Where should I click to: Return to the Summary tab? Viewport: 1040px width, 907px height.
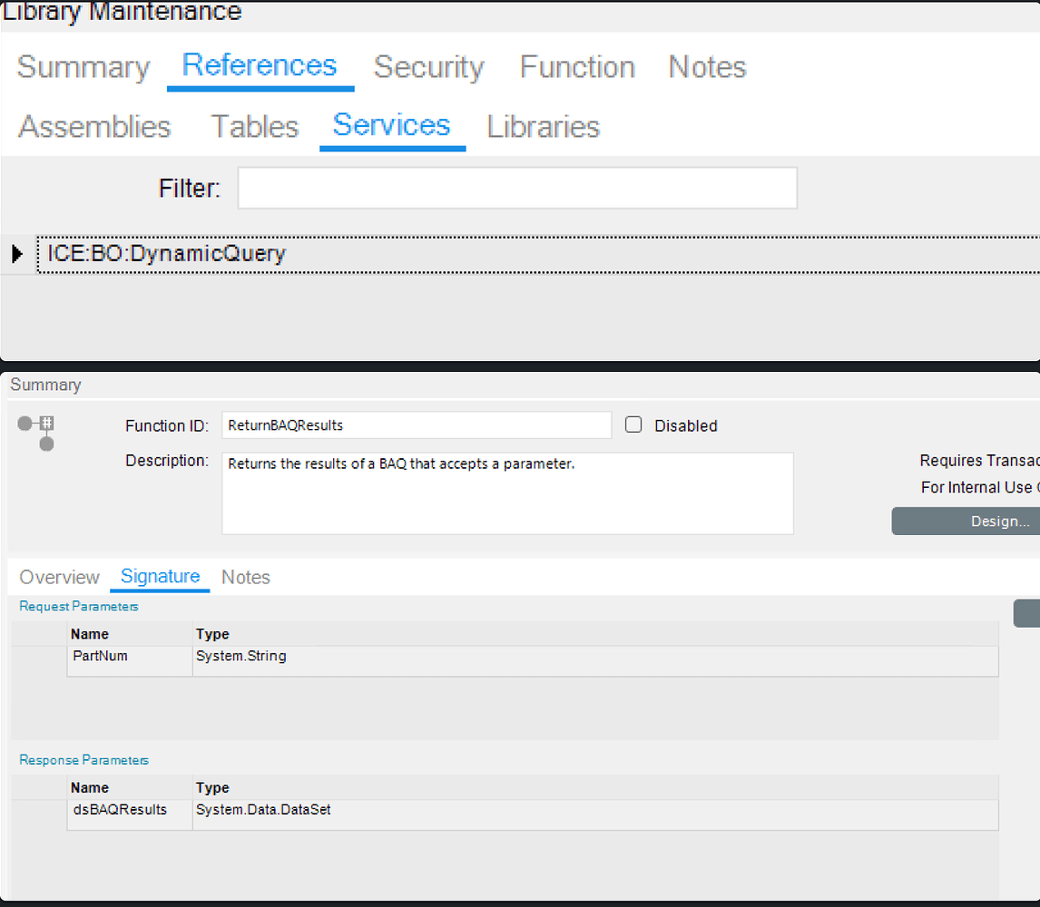(x=83, y=66)
